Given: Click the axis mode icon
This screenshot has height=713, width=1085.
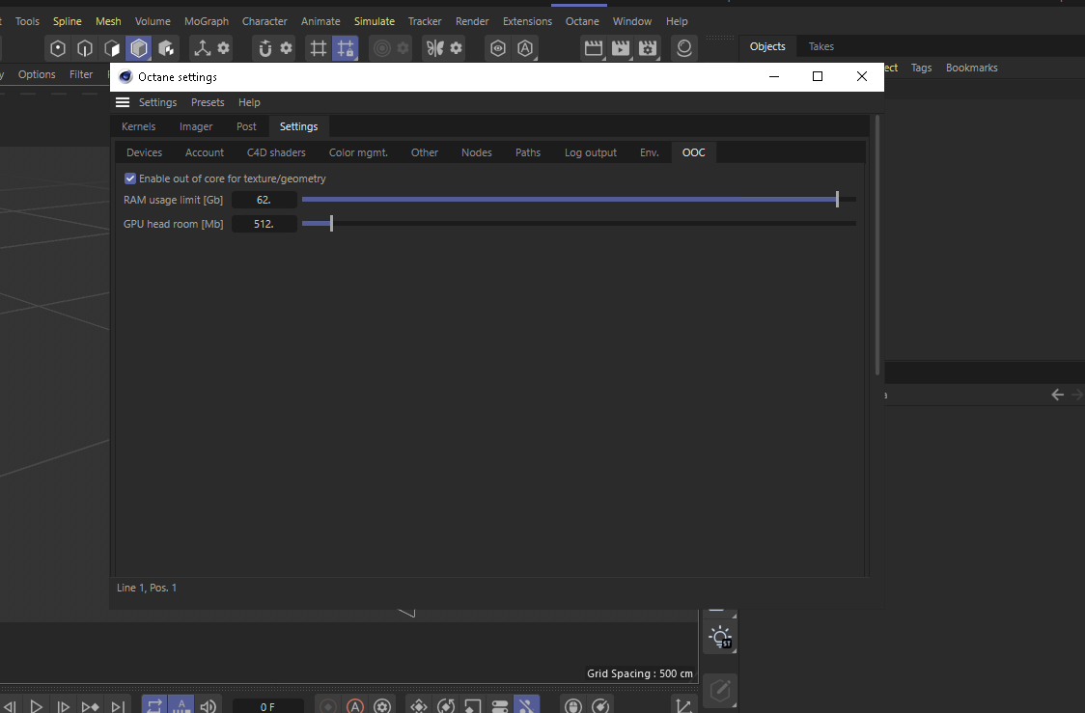Looking at the screenshot, I should coord(202,48).
